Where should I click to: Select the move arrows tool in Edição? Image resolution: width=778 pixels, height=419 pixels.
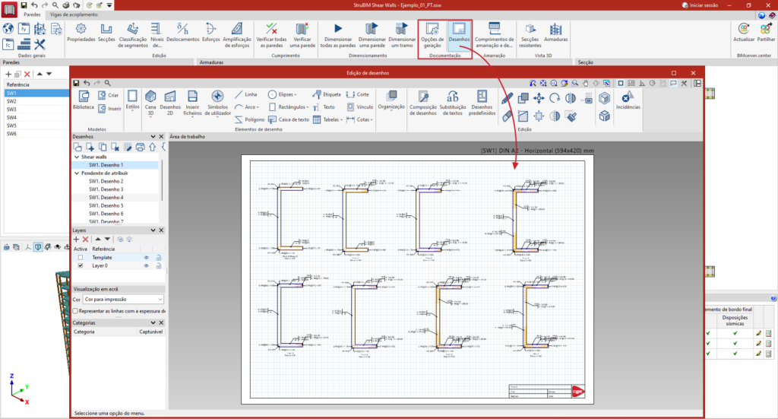tap(539, 98)
